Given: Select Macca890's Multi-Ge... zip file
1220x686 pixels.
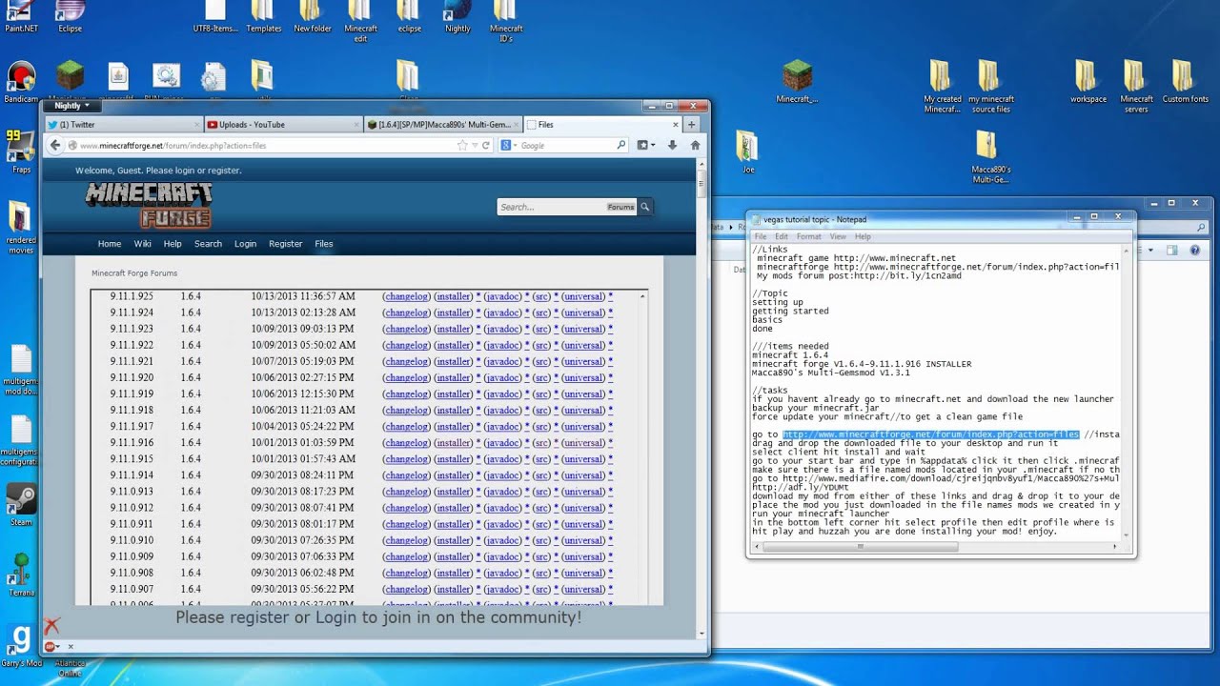Looking at the screenshot, I should coord(990,157).
